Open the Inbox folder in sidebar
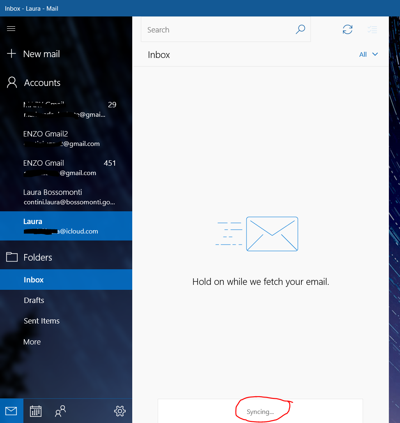This screenshot has height=423, width=400. (34, 280)
